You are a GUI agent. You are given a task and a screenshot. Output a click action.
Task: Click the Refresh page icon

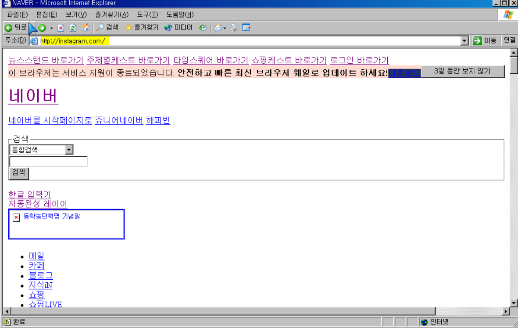tap(73, 28)
